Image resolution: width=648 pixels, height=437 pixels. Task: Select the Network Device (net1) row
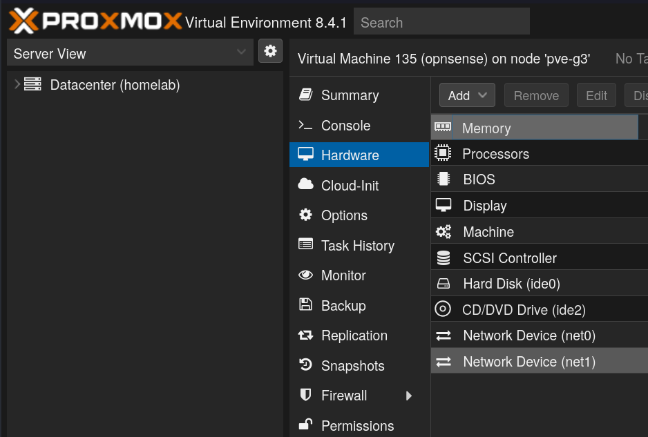(x=528, y=362)
